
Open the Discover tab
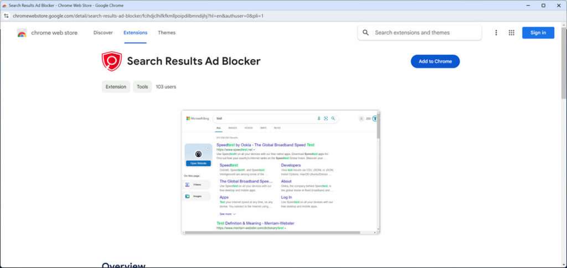coord(103,33)
